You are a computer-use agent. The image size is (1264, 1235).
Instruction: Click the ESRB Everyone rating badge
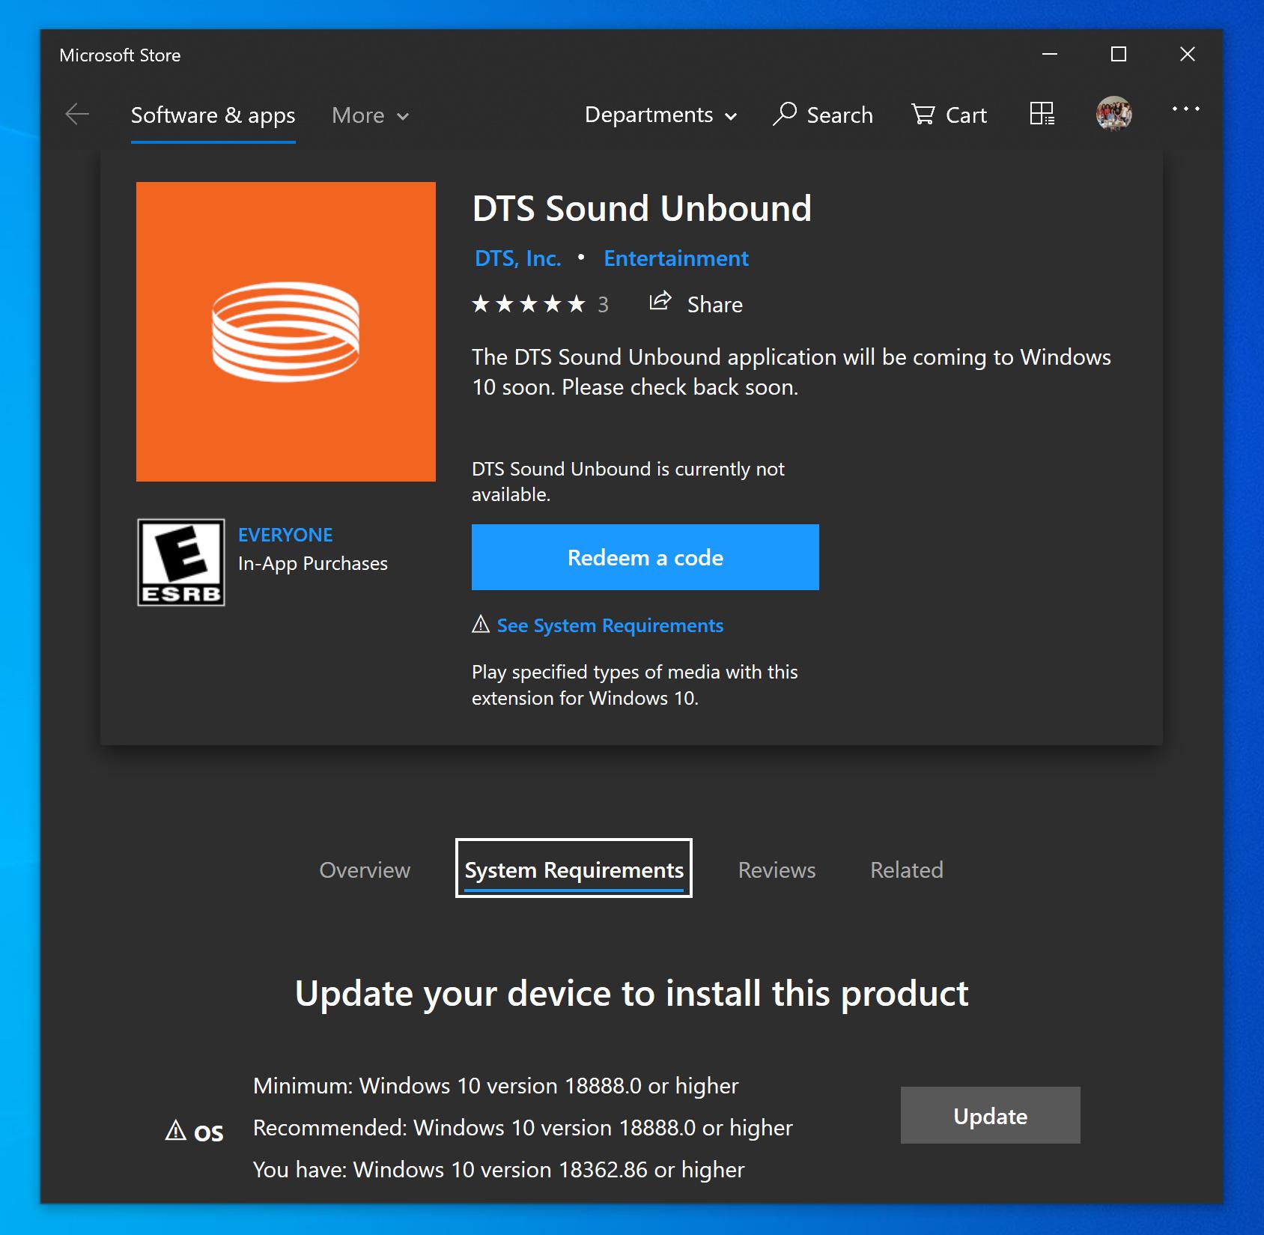pos(181,562)
